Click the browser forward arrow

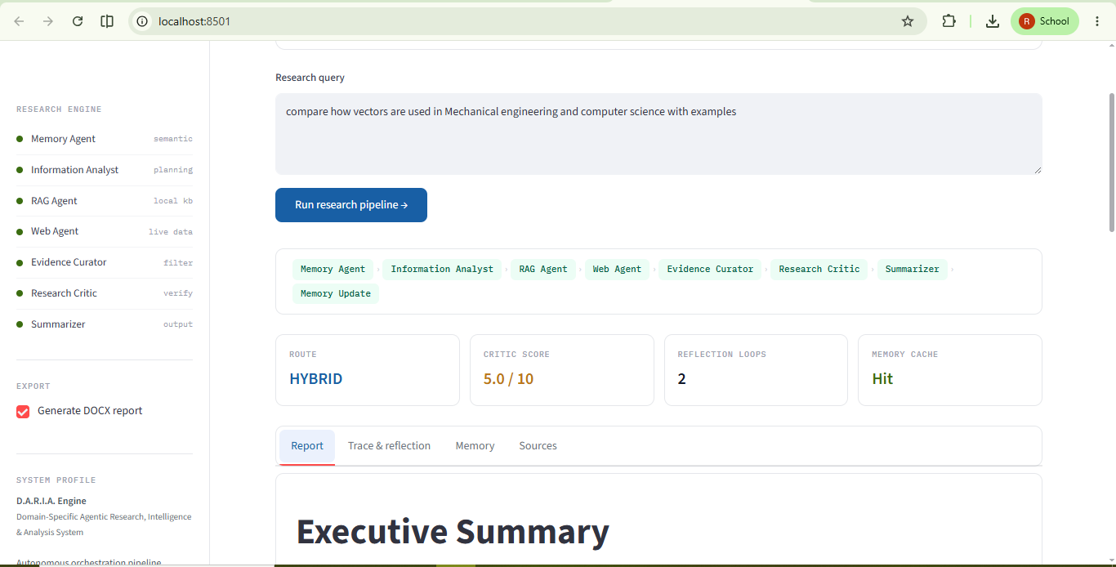48,21
